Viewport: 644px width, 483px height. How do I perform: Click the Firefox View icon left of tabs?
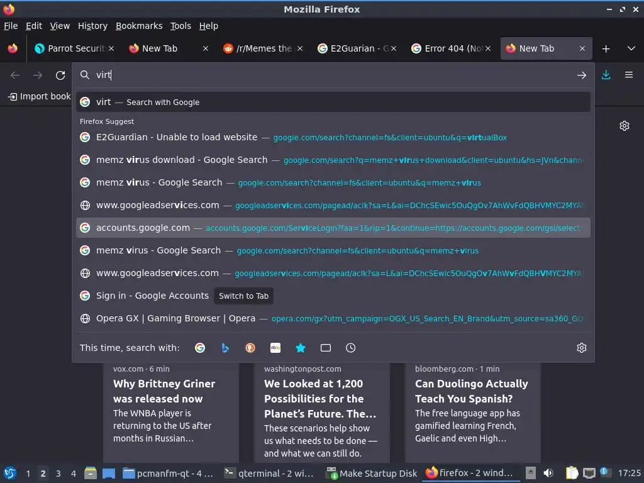click(x=13, y=48)
